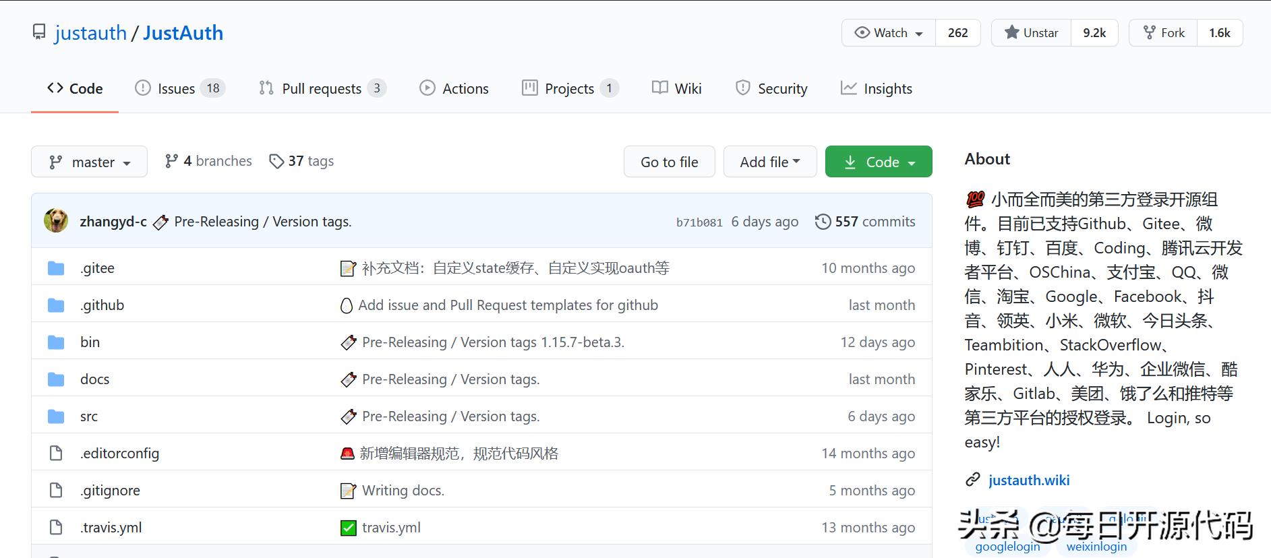Switch to the Wiki tab
The width and height of the screenshot is (1271, 558).
pyautogui.click(x=677, y=88)
